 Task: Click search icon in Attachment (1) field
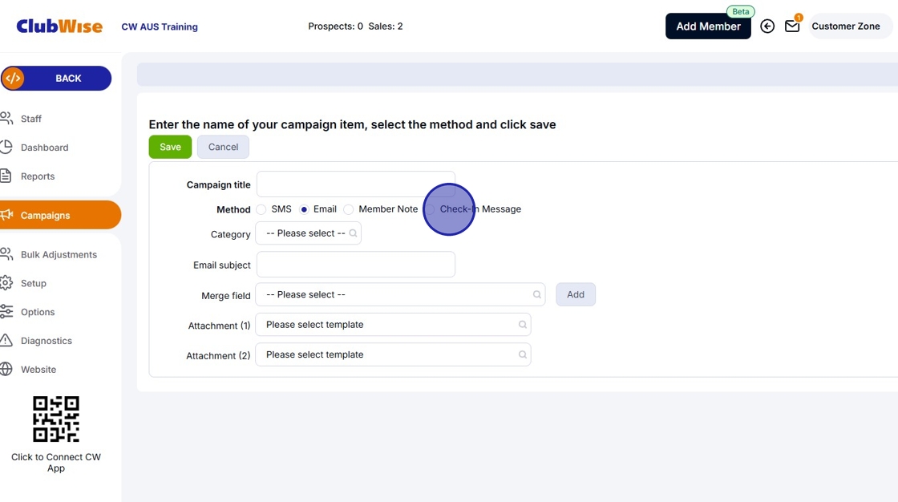522,324
